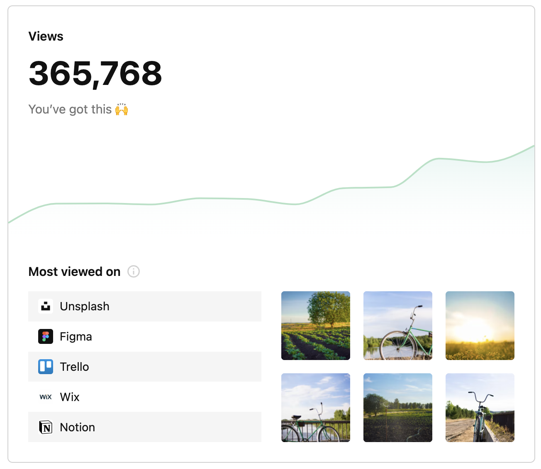Select the Trello row label
Image resolution: width=541 pixels, height=469 pixels.
click(x=75, y=367)
